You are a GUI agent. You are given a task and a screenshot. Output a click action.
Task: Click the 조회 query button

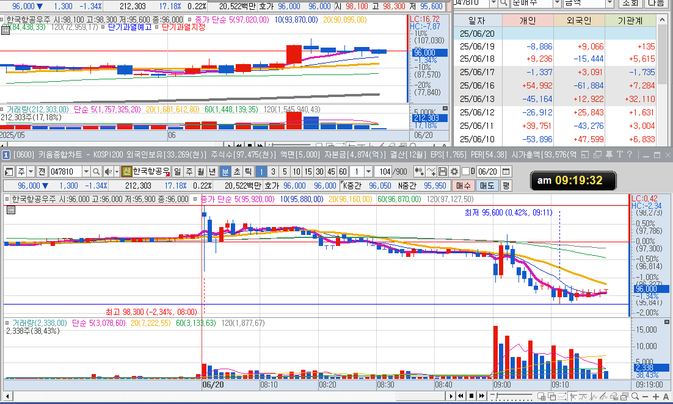tap(630, 4)
